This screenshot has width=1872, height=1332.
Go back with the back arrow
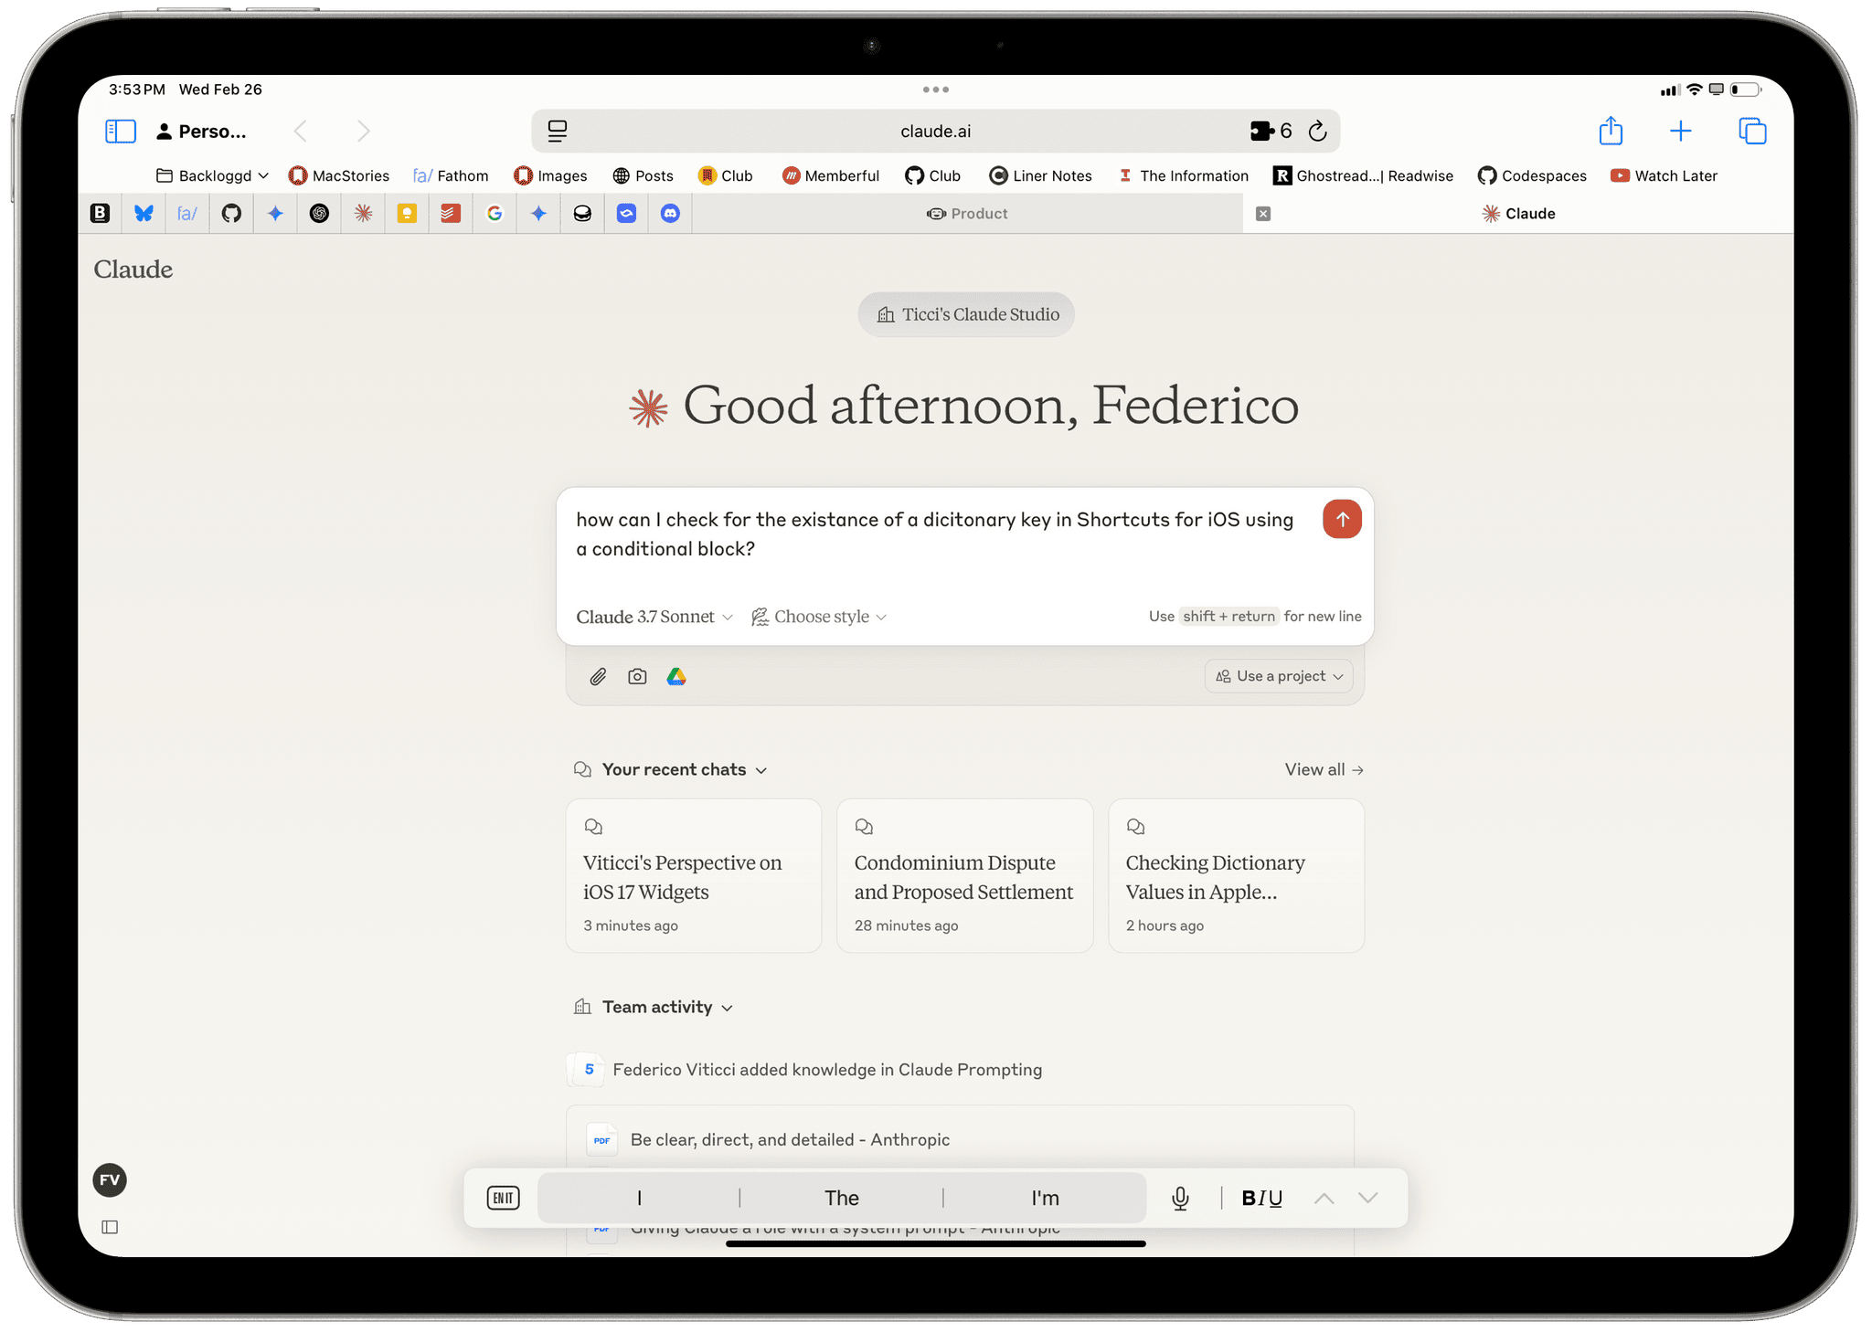click(300, 132)
